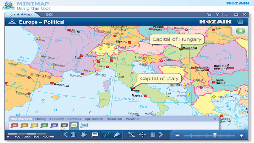Toggle the pin window icon in title bar
Image resolution: width=254 pixels, height=143 pixels.
click(x=209, y=15)
